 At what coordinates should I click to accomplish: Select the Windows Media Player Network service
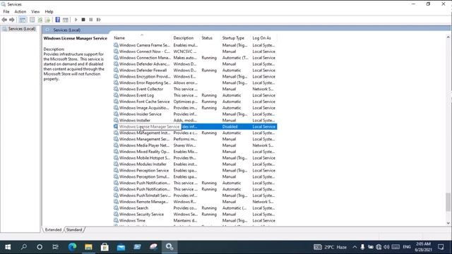tap(195, 145)
